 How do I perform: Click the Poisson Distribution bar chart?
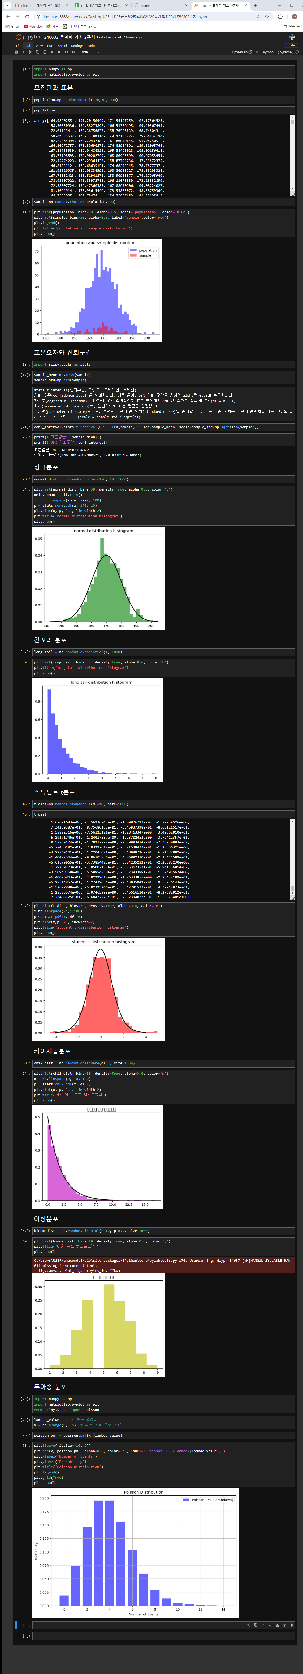pos(135,1552)
